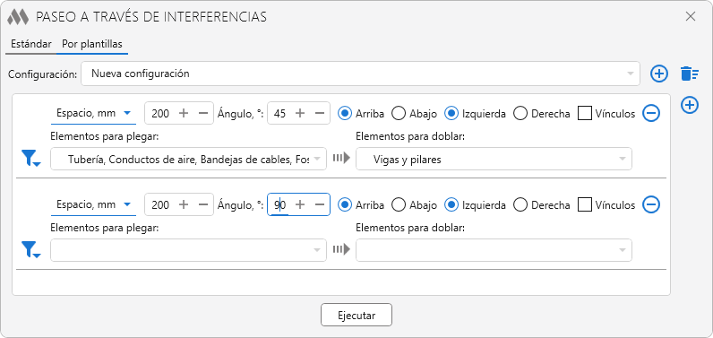Increase the first row's angle value with plus
The width and height of the screenshot is (713, 338).
click(300, 113)
